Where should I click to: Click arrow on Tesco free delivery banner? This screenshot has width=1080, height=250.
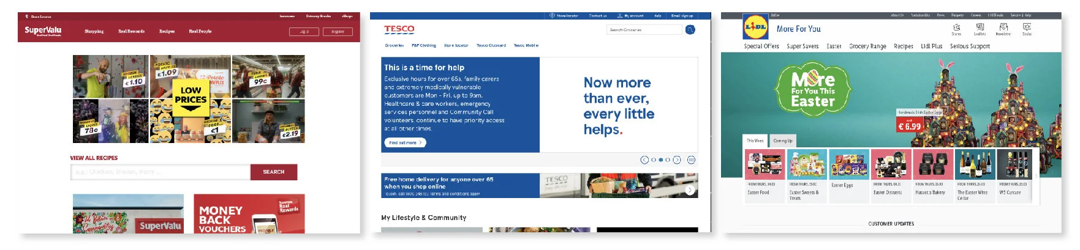[x=690, y=190]
